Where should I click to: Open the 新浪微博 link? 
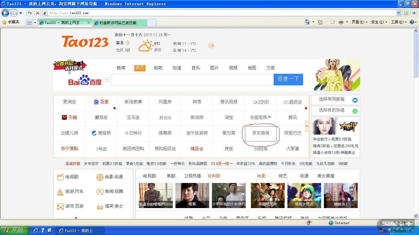click(133, 102)
